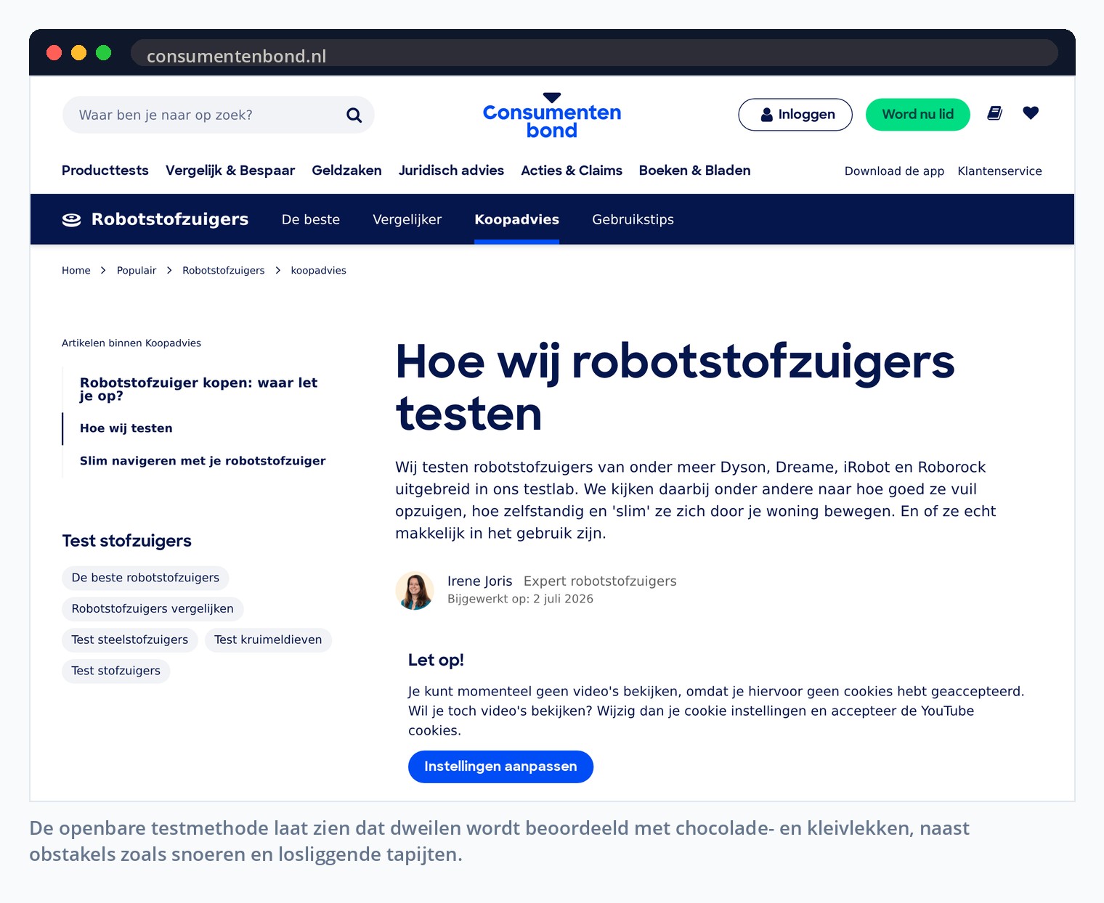Open the Geldzaken menu
The image size is (1104, 903).
(346, 171)
